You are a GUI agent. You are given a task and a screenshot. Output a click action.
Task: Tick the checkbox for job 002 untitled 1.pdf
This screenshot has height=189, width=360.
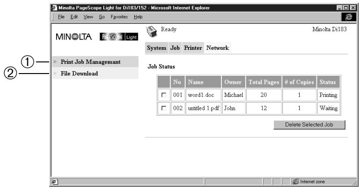(164, 108)
